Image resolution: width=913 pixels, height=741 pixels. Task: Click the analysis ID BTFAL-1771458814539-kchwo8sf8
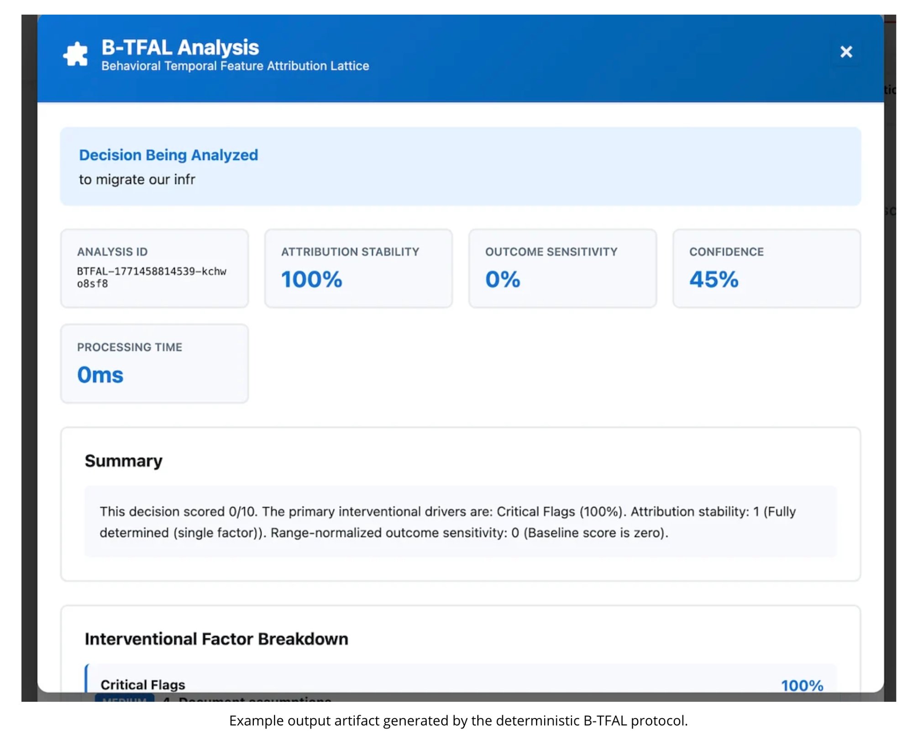tap(154, 277)
